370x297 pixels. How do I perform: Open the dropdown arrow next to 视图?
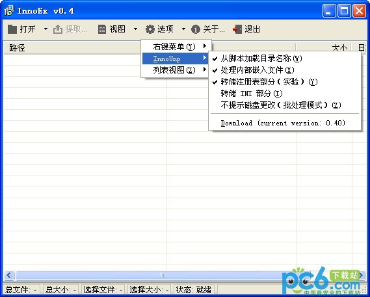tap(135, 29)
